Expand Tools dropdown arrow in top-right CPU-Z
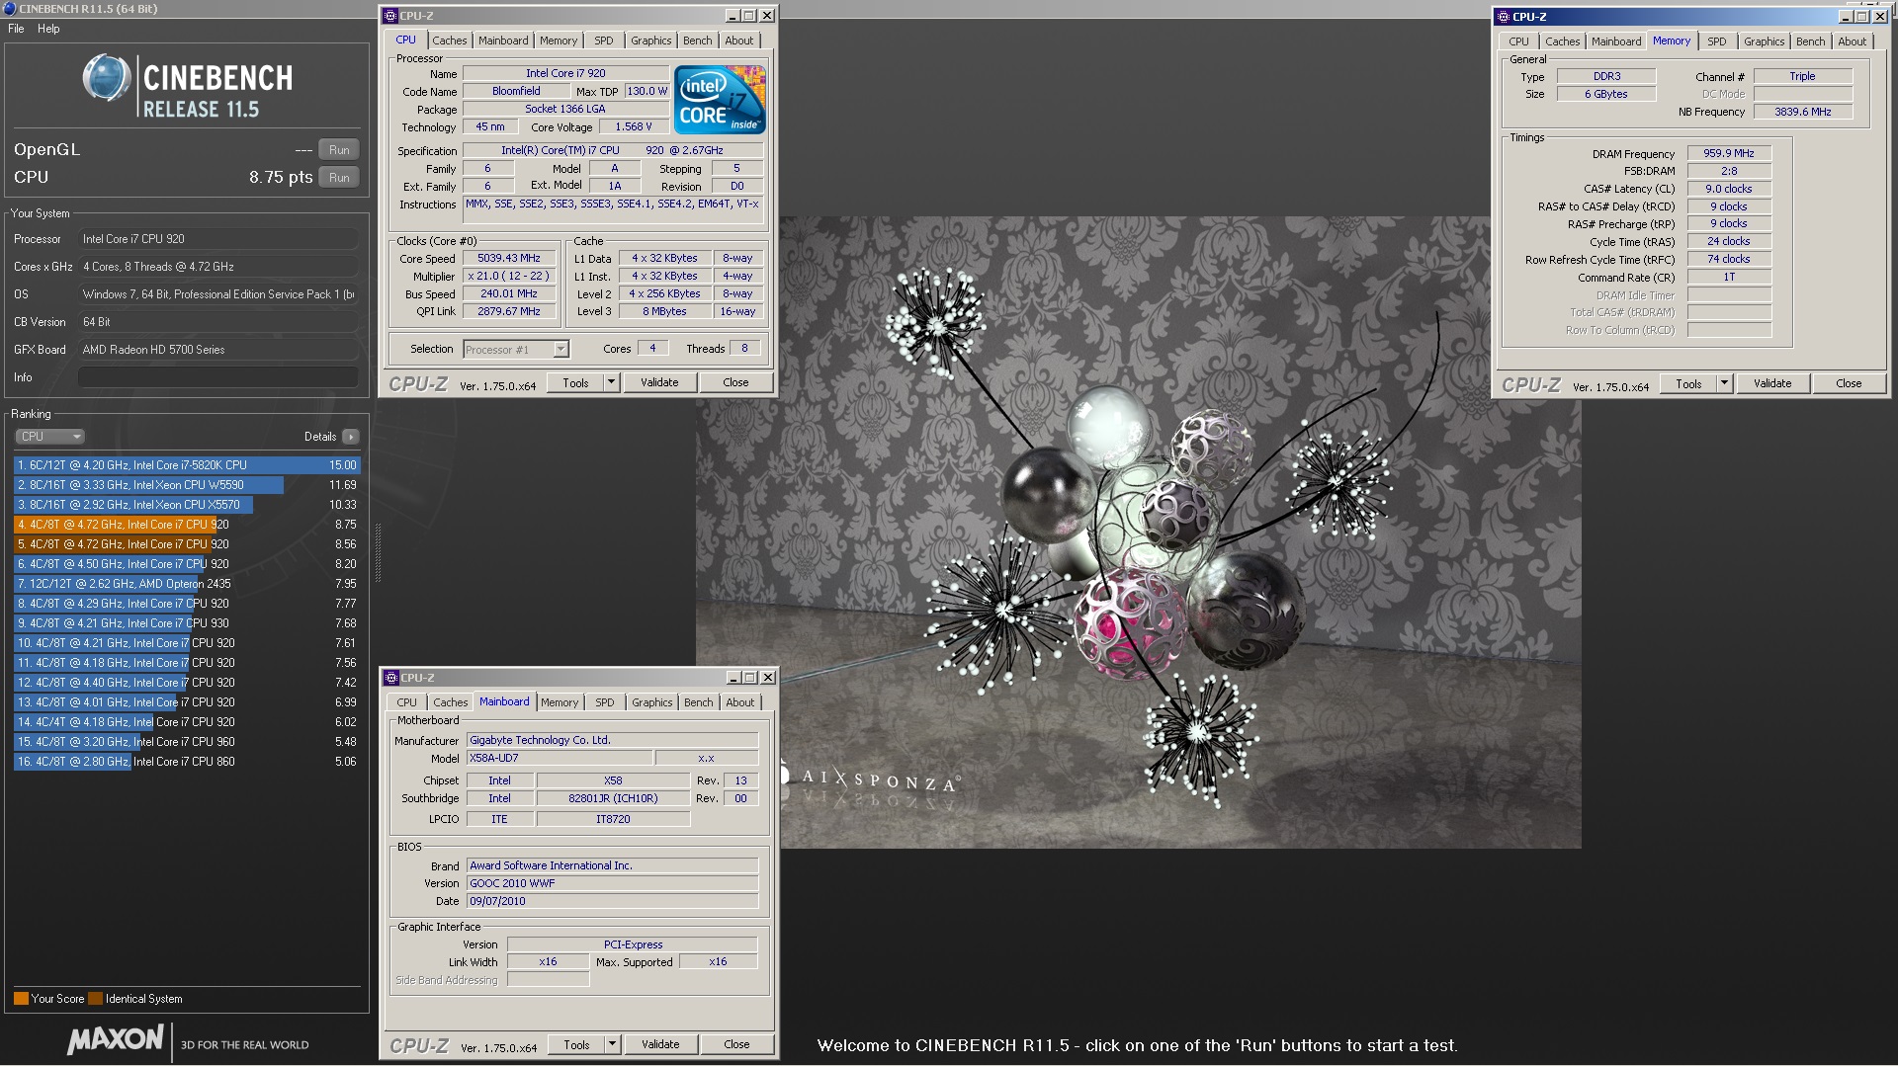Screen dimensions: 1898x1067 click(1725, 384)
